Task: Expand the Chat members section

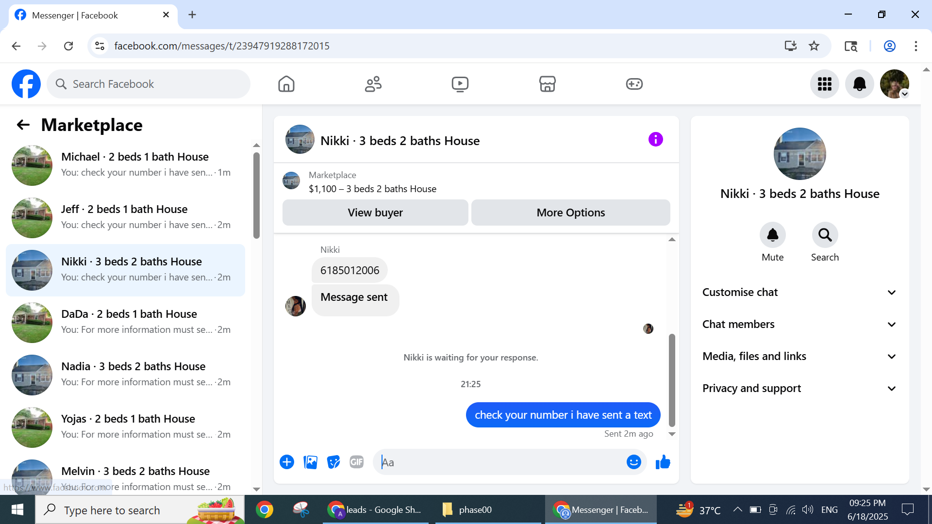Action: tap(799, 324)
